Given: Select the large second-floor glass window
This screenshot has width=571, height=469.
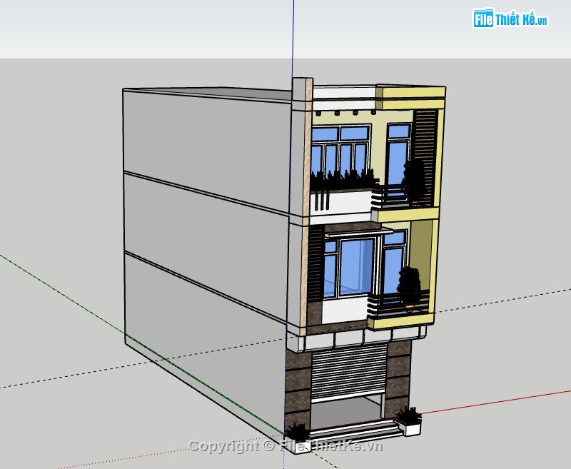Looking at the screenshot, I should pyautogui.click(x=356, y=266).
